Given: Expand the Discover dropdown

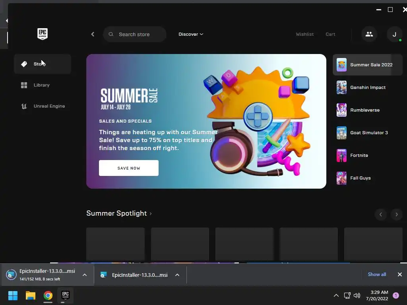Looking at the screenshot, I should pos(191,34).
